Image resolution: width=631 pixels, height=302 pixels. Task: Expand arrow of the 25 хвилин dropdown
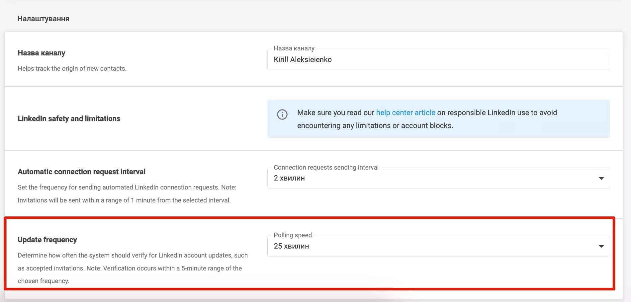coord(601,246)
